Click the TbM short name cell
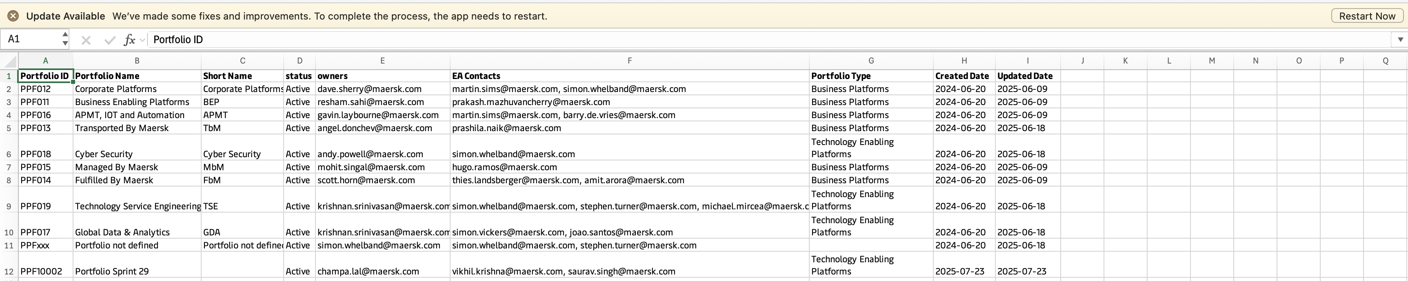This screenshot has height=281, width=1408. (242, 128)
